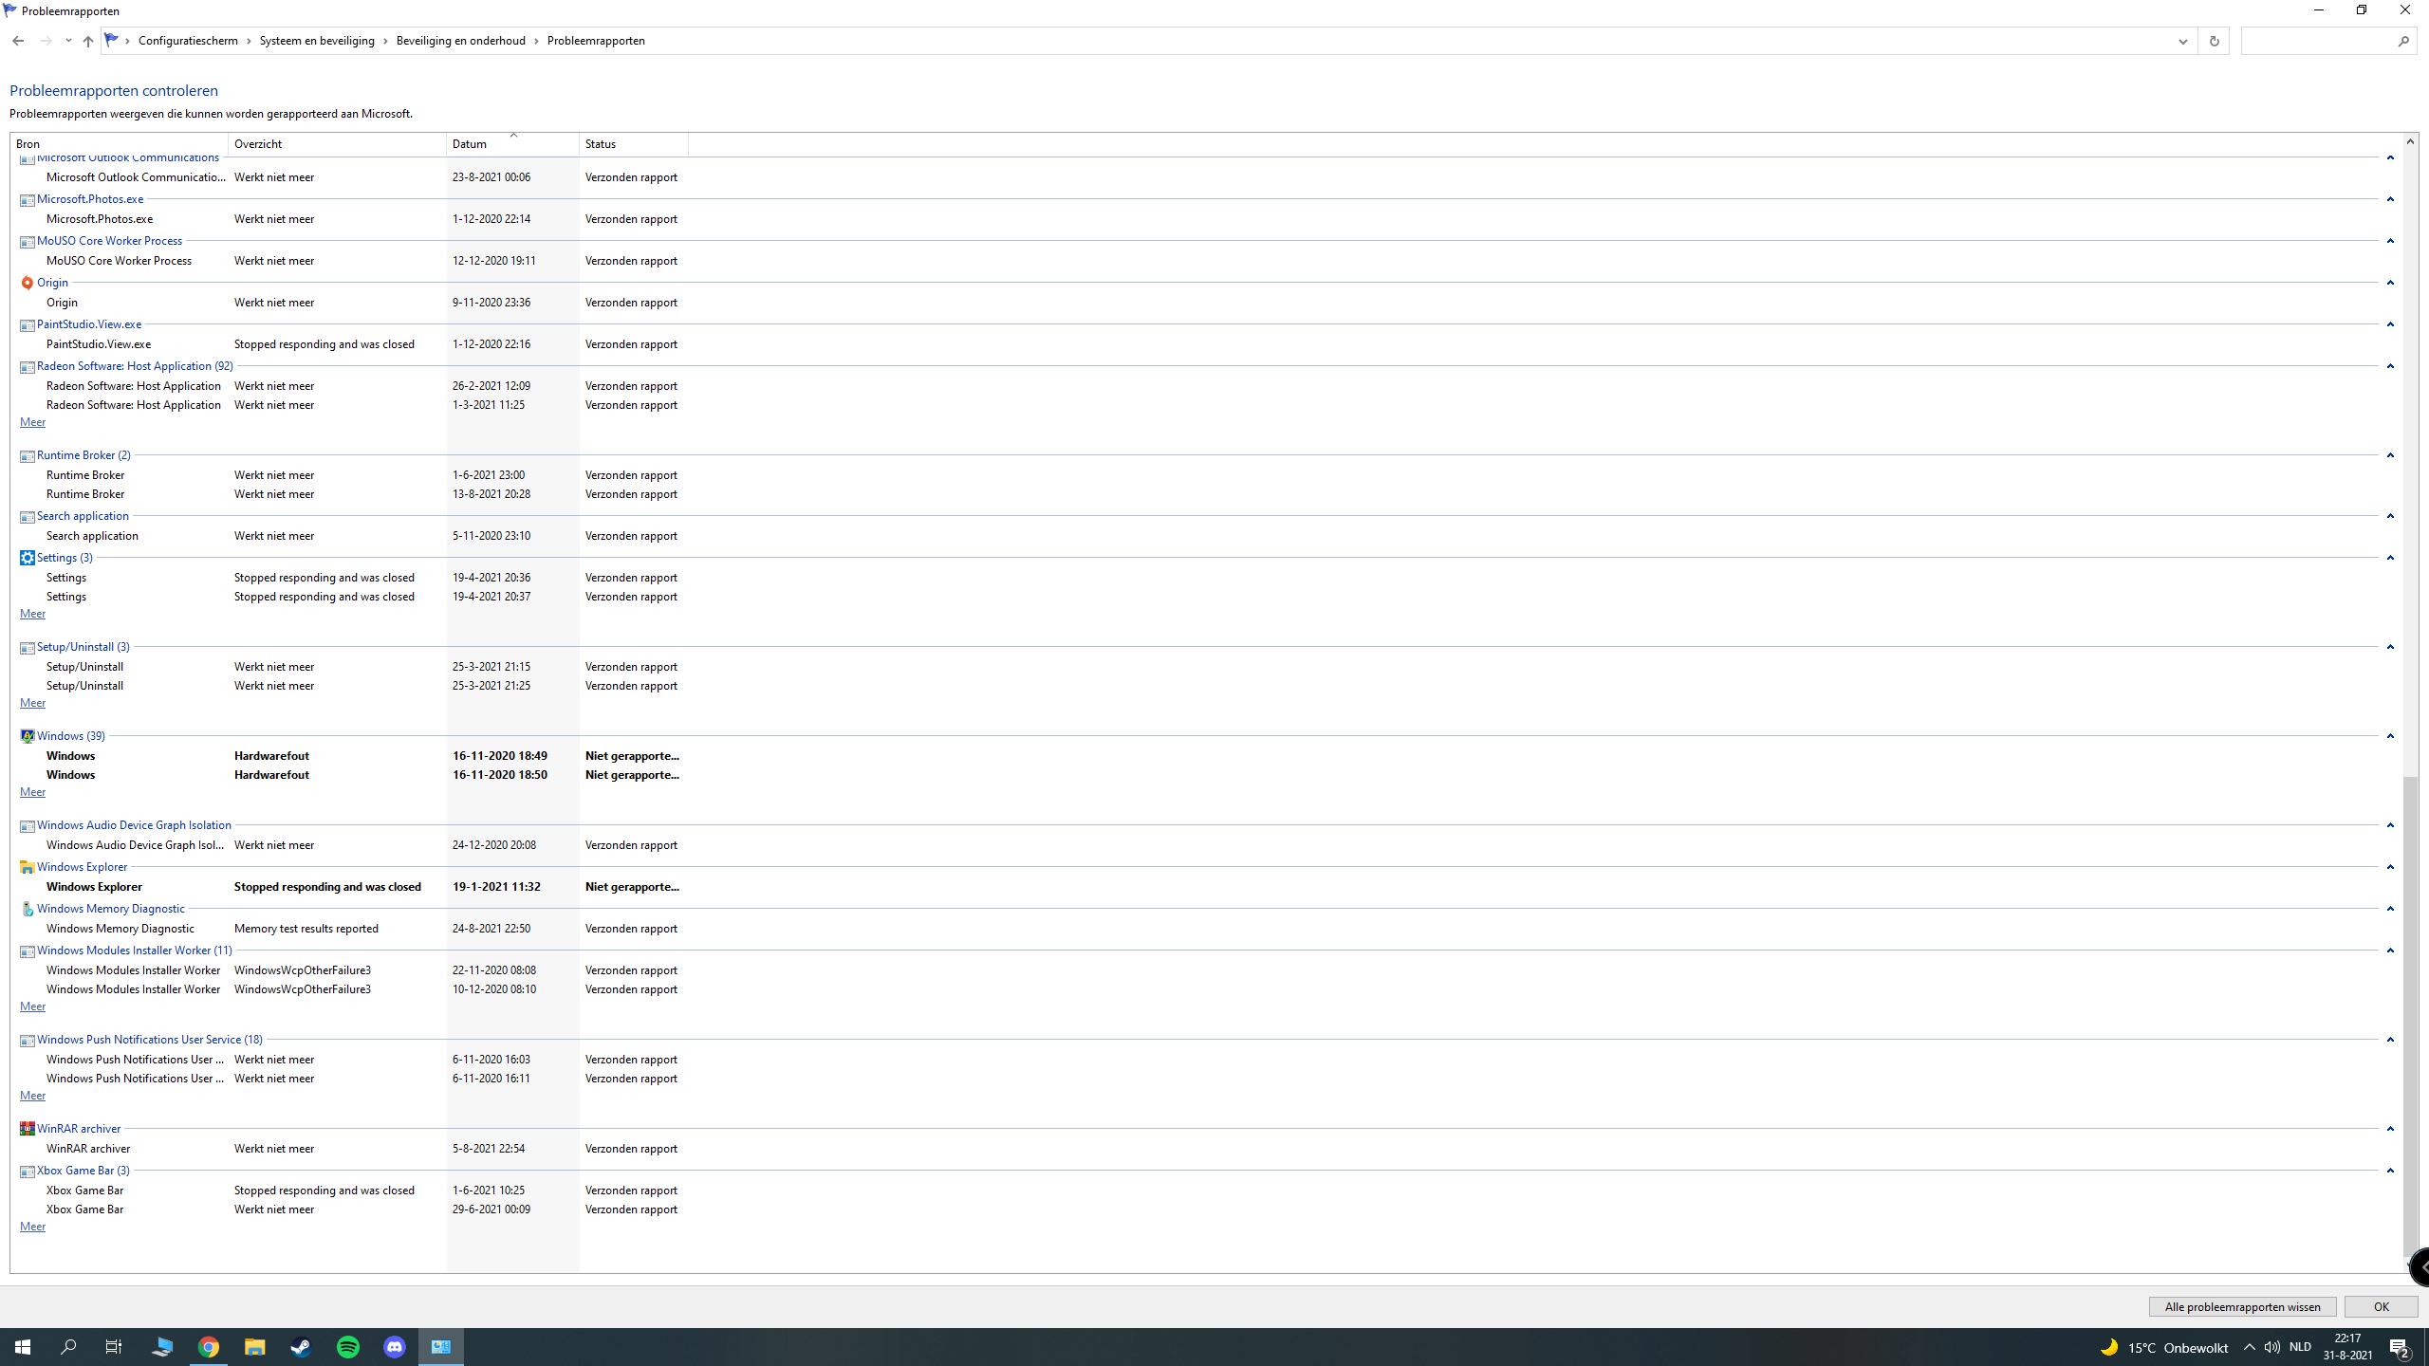Collapse the Runtime Broker group
Screen dimensions: 2429x1366
click(x=2390, y=455)
